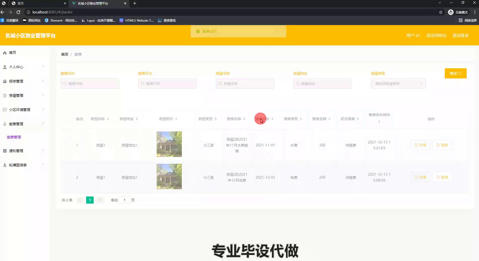
Task: Switch to the 首页 browser tab
Action: coord(38,3)
